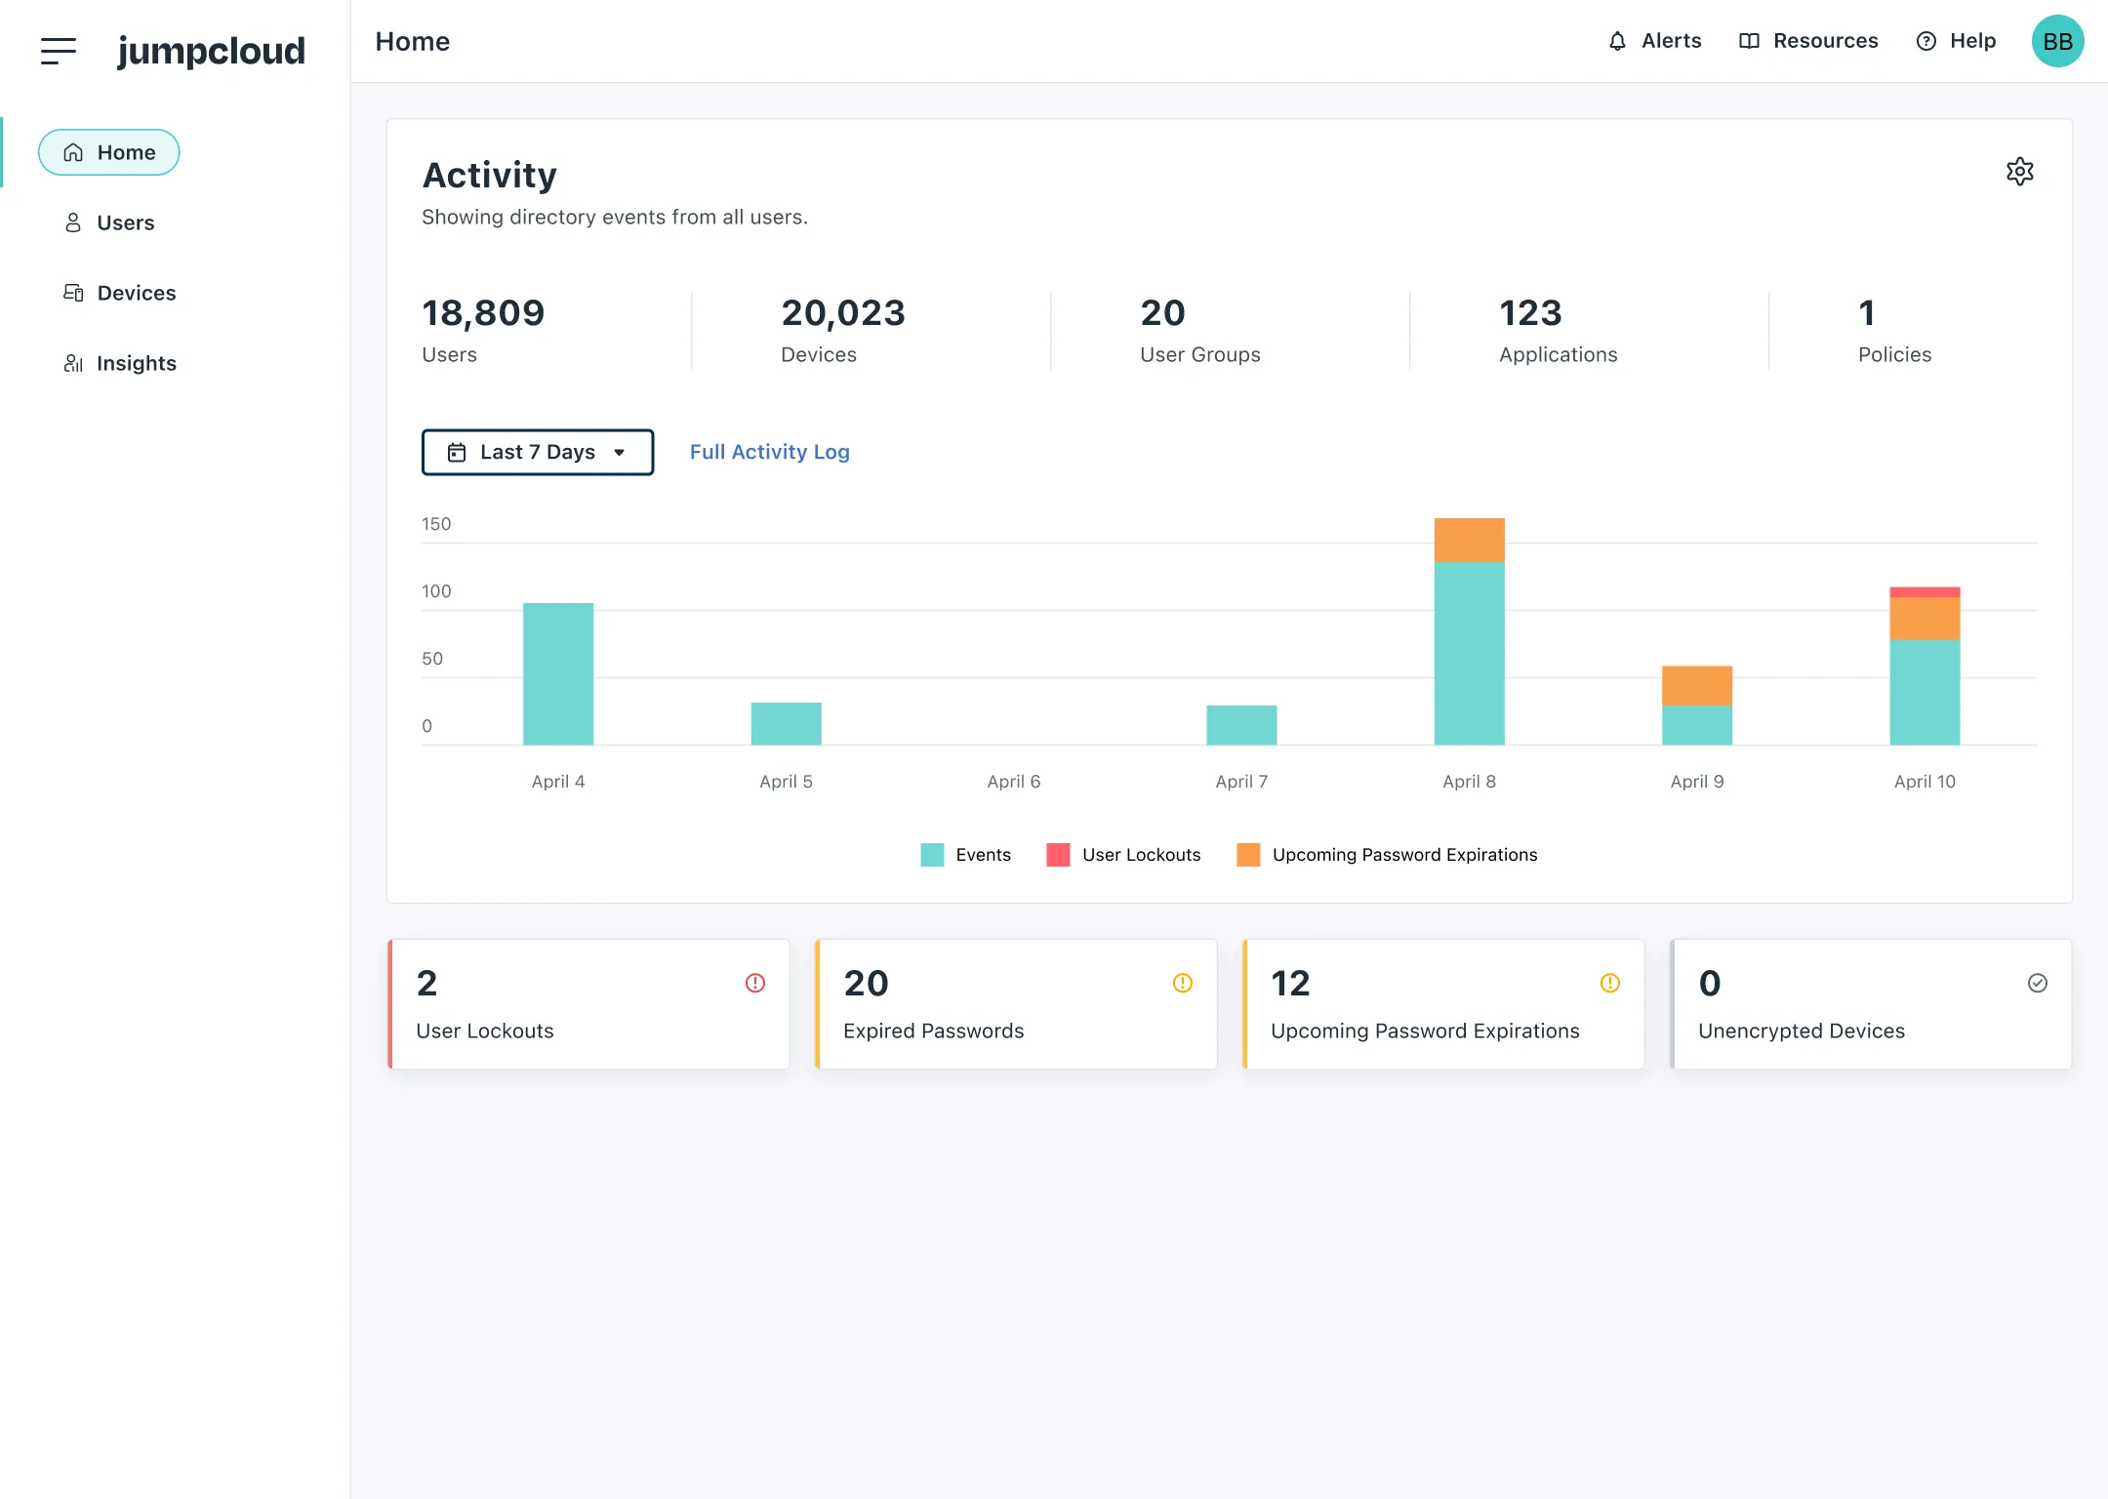The height and width of the screenshot is (1499, 2108).
Task: Toggle Upcoming Password Expirations legend entry
Action: (1387, 855)
